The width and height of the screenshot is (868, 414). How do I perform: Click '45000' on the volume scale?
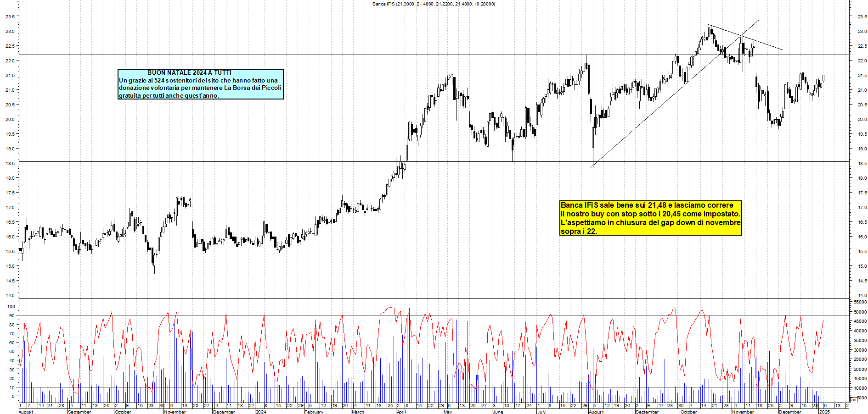[x=861, y=321]
